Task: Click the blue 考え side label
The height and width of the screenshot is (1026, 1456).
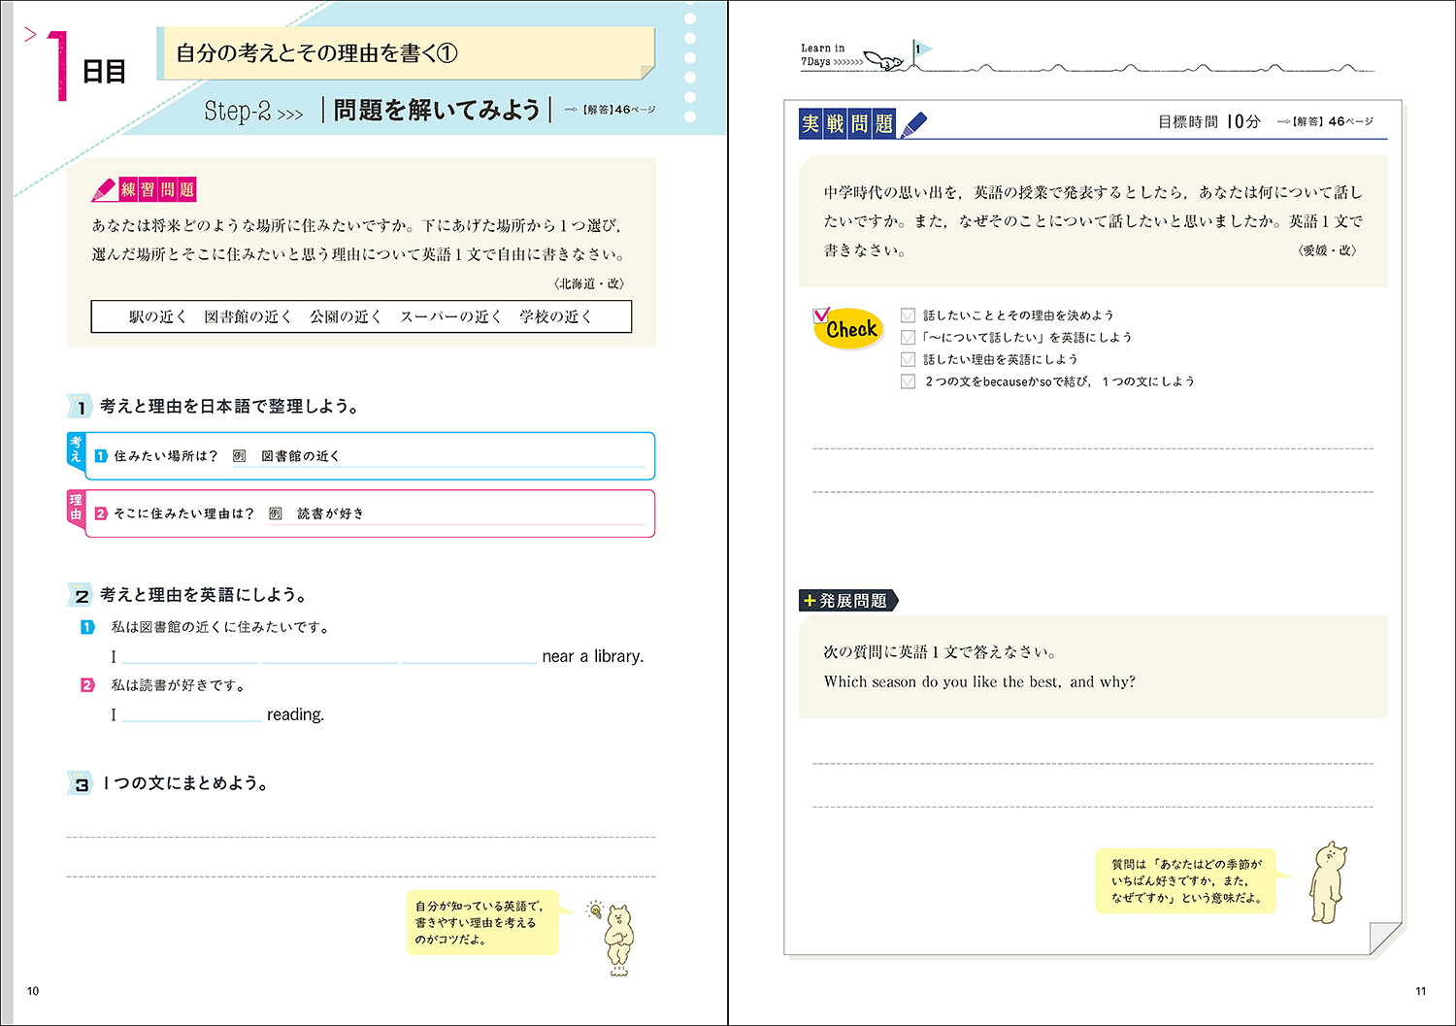Action: coord(76,449)
